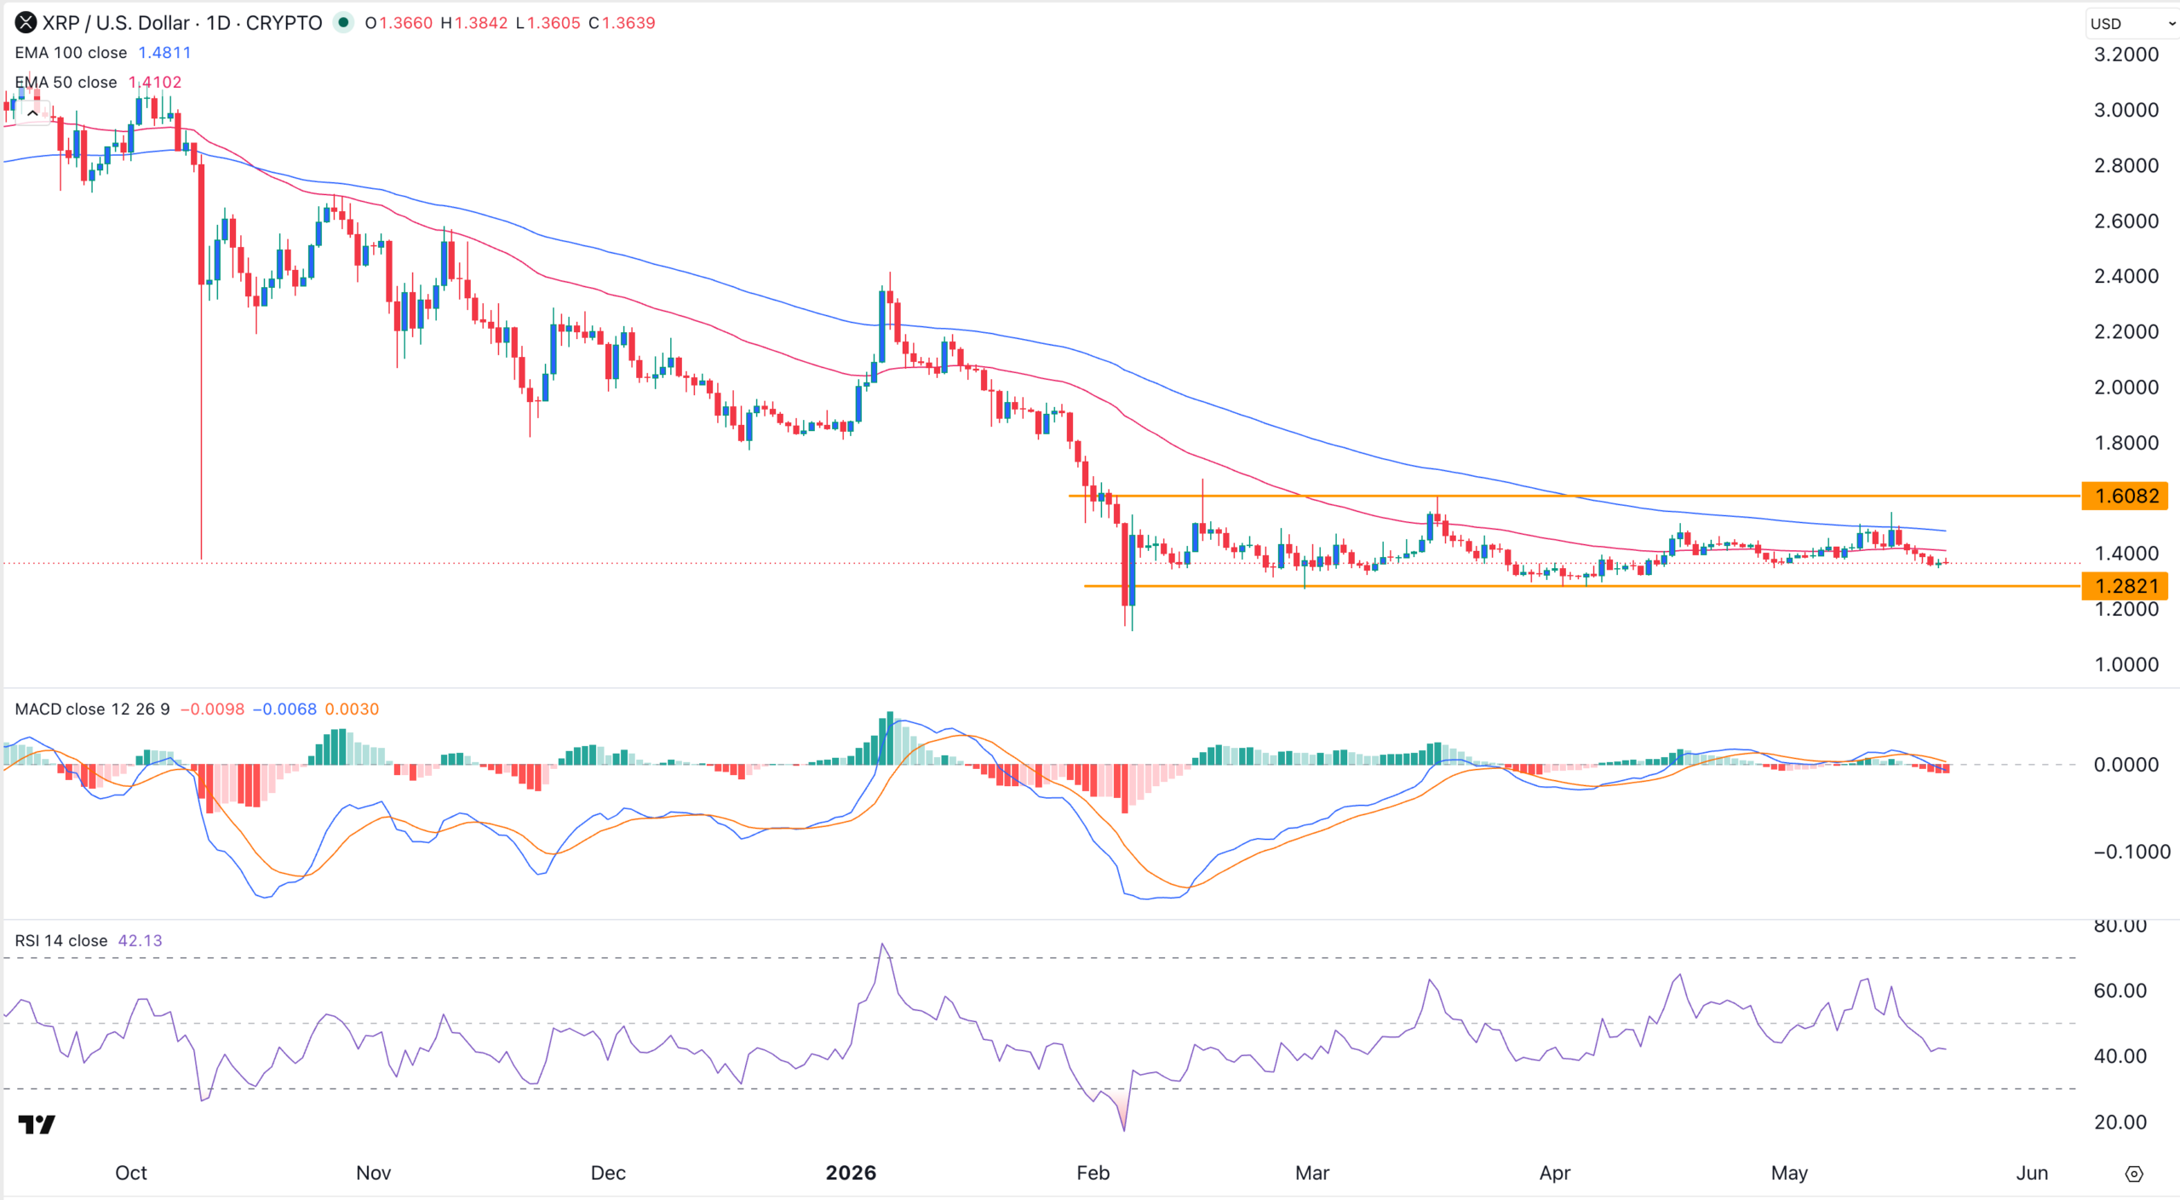Click the May label on time axis

(1789, 1173)
